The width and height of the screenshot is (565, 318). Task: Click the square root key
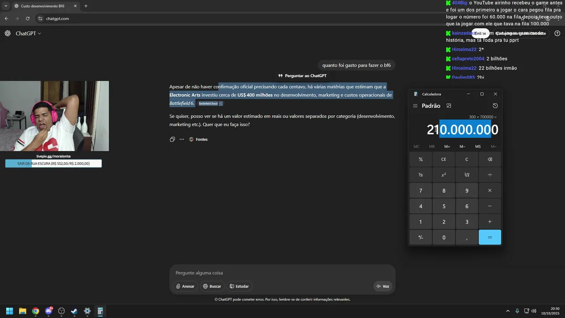tap(467, 175)
